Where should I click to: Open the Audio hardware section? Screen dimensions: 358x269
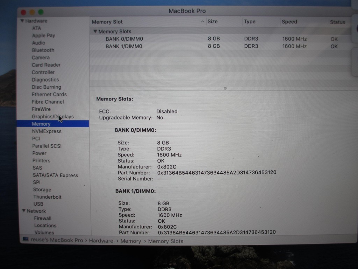38,43
